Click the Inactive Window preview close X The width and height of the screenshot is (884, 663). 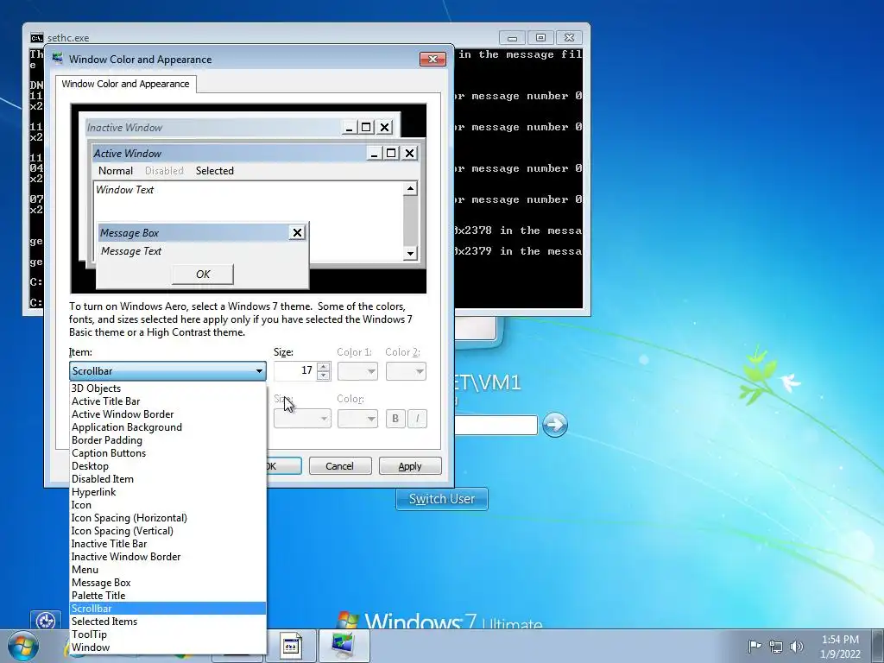pos(384,128)
